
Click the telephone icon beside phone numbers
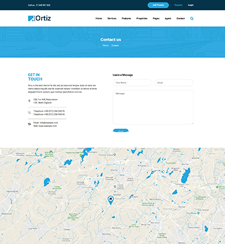pos(29,113)
